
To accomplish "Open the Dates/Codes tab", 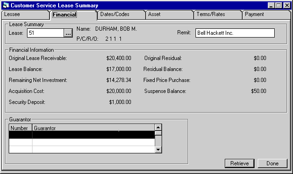I will 122,15.
